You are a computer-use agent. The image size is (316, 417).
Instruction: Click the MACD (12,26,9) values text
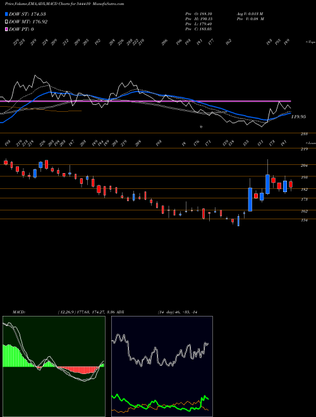coord(86,311)
